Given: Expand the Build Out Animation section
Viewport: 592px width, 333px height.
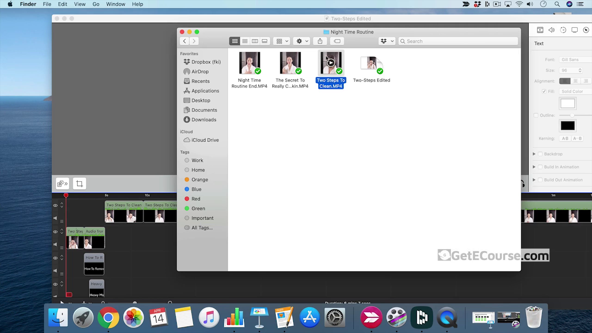Looking at the screenshot, I should click(534, 180).
